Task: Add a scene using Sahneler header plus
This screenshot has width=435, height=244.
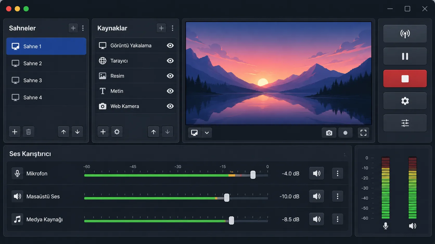Action: (x=73, y=28)
